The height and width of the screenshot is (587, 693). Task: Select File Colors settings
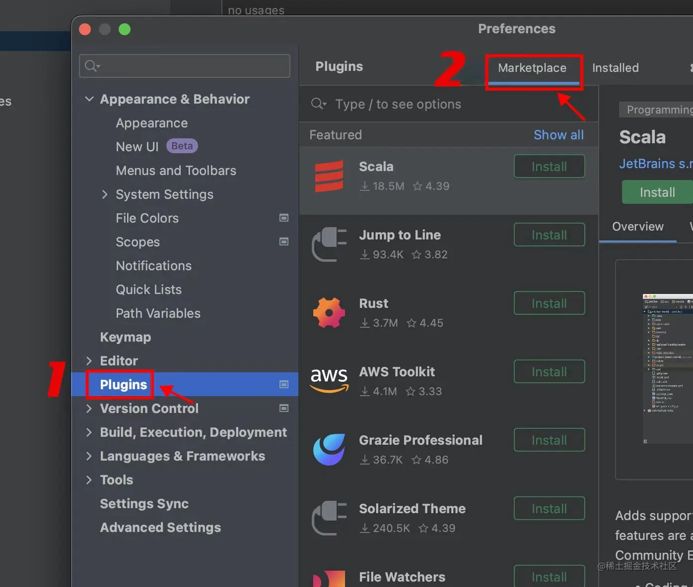point(147,218)
